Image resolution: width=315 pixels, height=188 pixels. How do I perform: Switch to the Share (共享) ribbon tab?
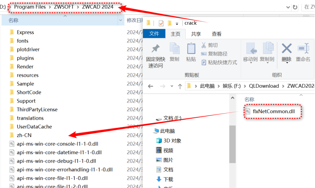coord(196,34)
